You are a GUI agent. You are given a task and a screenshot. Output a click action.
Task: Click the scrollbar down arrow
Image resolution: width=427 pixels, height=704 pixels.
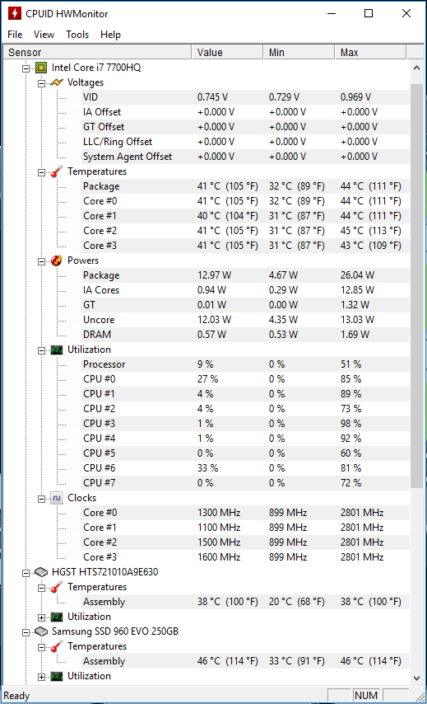[x=416, y=678]
